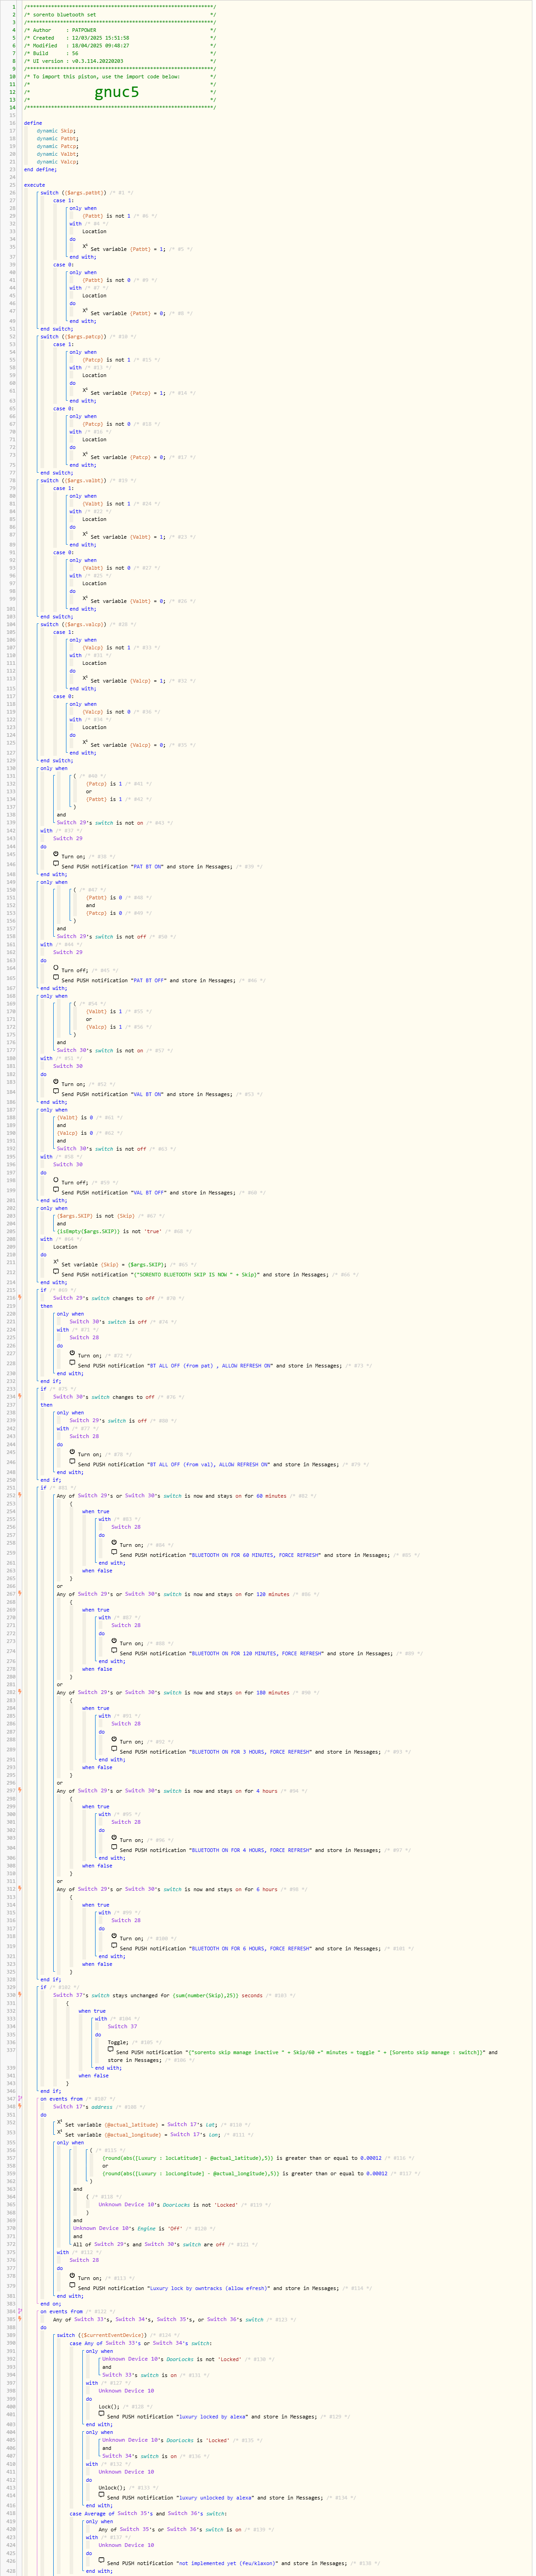Select the dynamic Patbt; variable declaration
The image size is (536, 2576).
coord(58,139)
